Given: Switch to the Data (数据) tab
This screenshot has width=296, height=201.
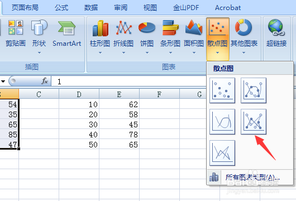Looking at the screenshot, I should 91,8.
